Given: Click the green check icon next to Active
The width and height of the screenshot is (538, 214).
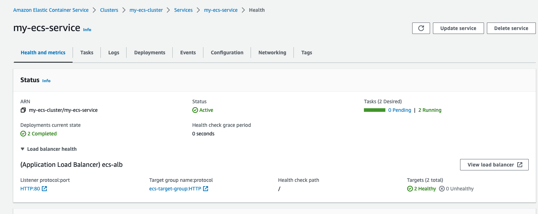Looking at the screenshot, I should [x=195, y=110].
